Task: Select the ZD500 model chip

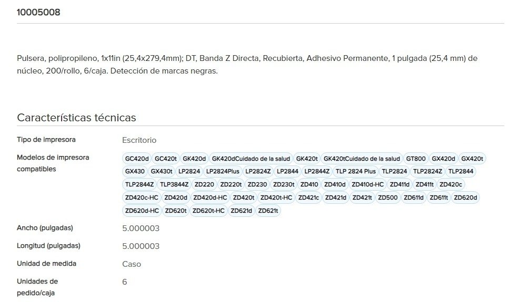Action: 388,197
